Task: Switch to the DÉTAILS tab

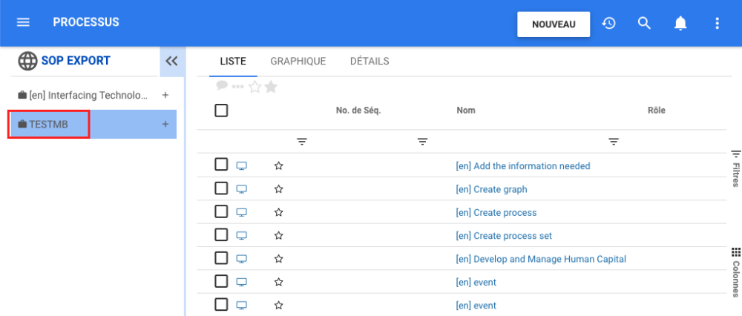Action: (370, 62)
